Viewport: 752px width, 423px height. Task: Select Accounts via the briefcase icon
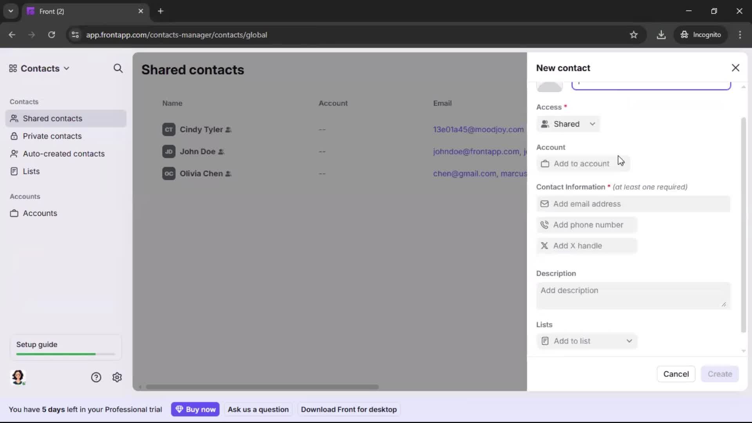(14, 213)
